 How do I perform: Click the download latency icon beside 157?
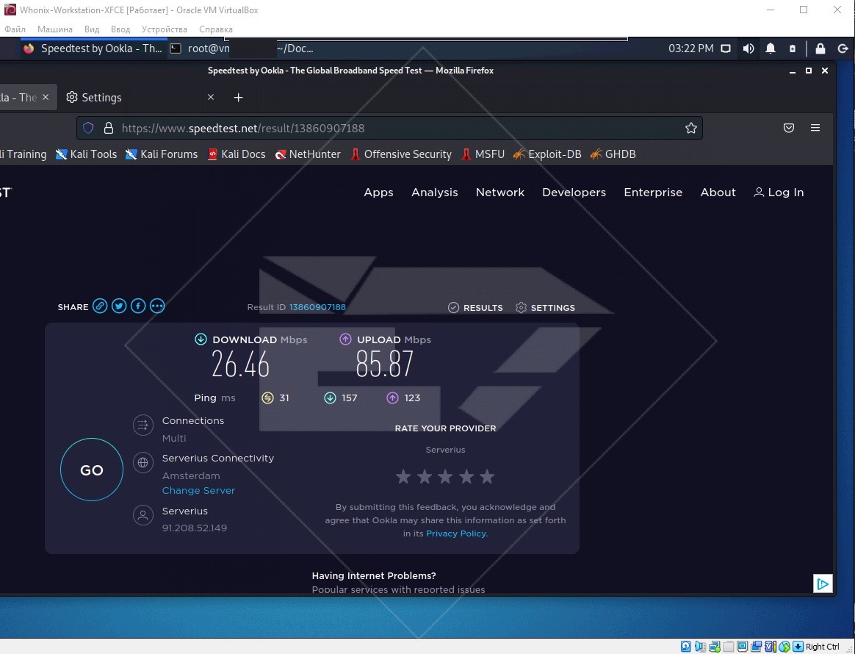pyautogui.click(x=330, y=398)
